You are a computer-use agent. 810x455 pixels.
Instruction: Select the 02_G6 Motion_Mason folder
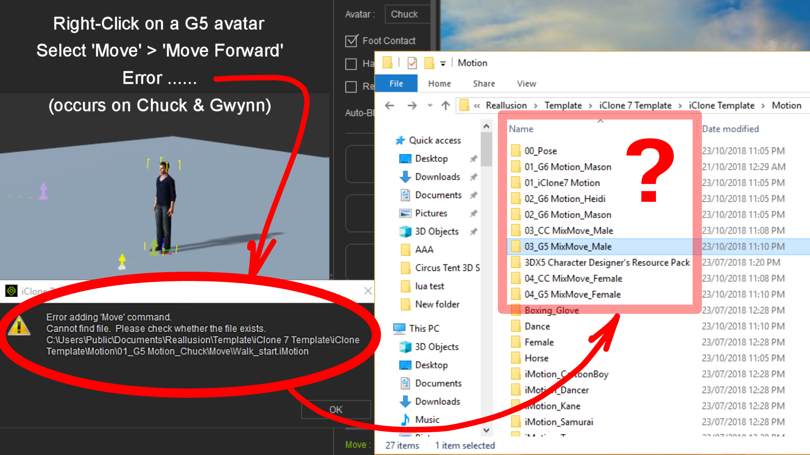[x=567, y=215]
